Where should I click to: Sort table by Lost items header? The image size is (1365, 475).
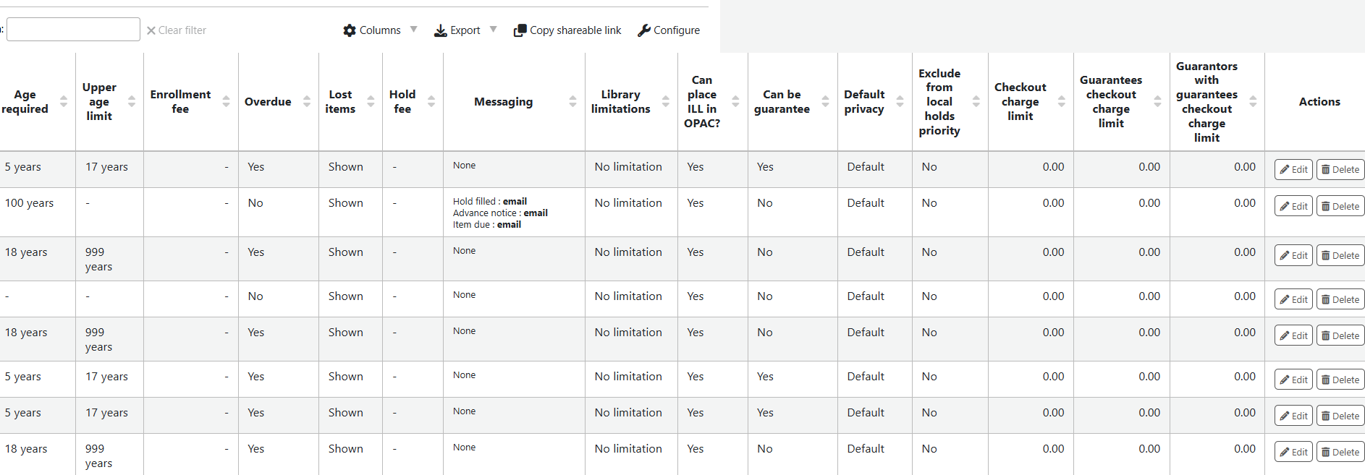[340, 102]
